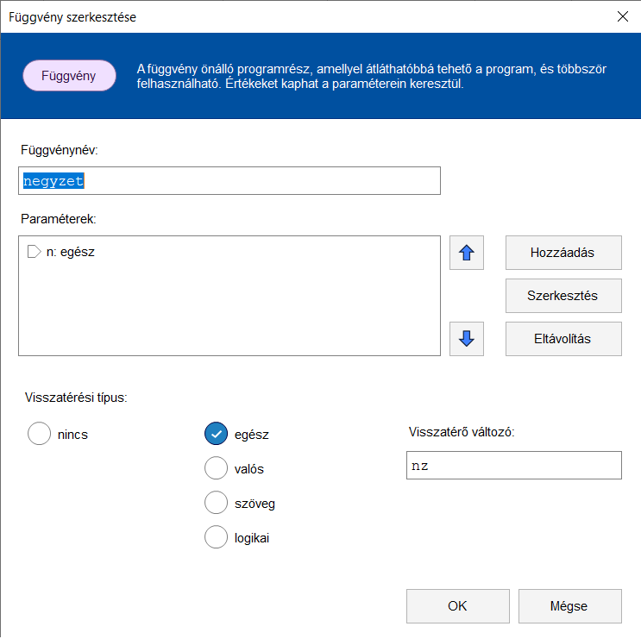Select the 'n: egész' parameter entry

tap(70, 252)
